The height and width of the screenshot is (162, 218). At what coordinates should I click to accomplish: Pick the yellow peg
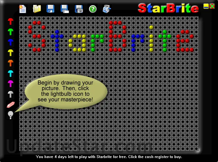(x=10, y=53)
